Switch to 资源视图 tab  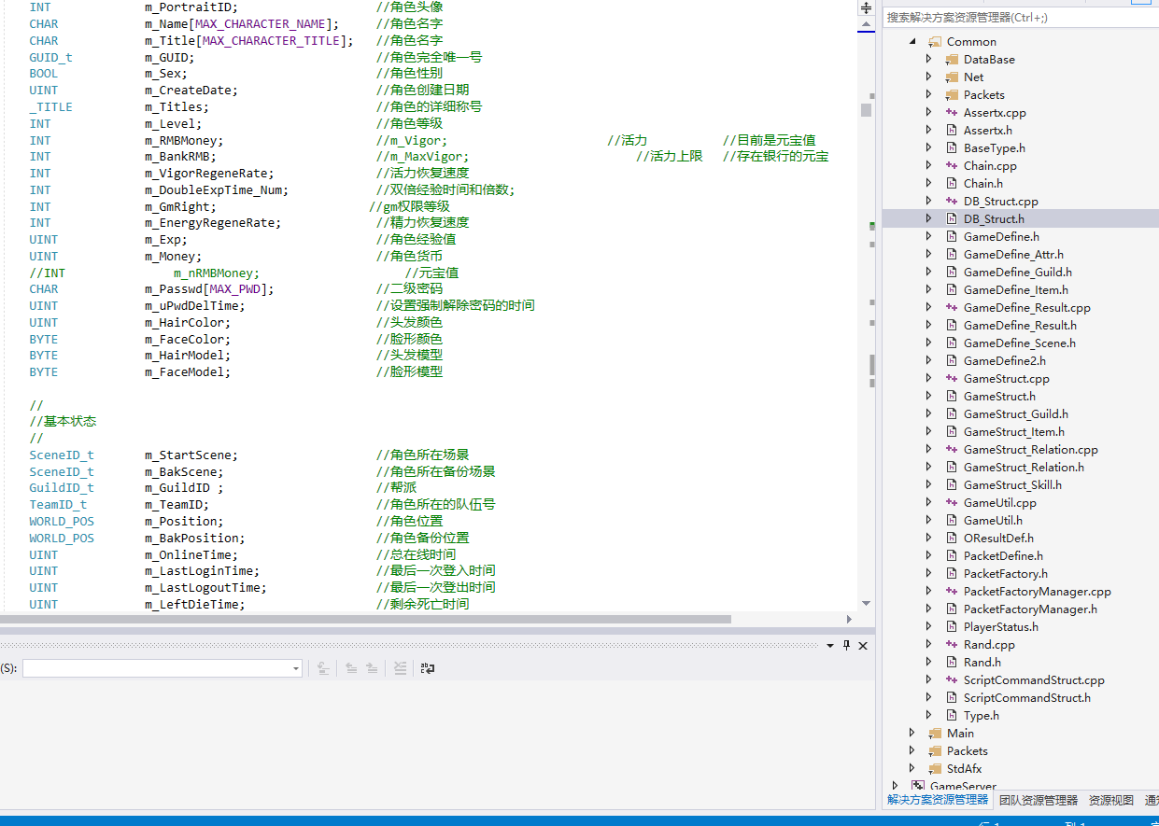point(1110,800)
